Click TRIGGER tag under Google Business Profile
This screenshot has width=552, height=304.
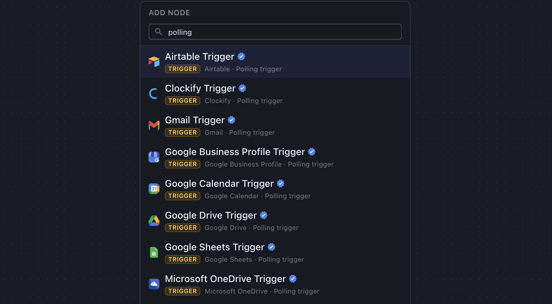click(182, 164)
